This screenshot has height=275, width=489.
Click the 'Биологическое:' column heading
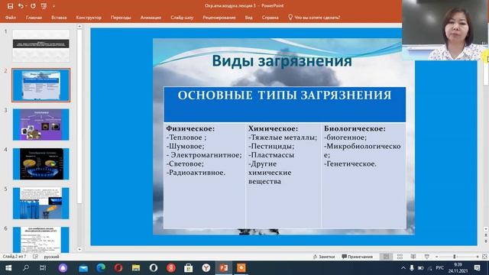(x=355, y=128)
